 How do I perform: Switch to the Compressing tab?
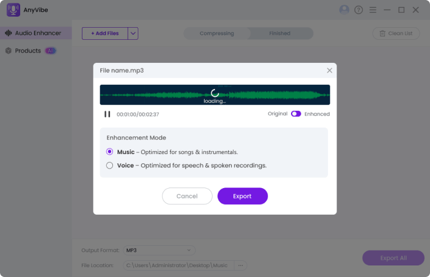(x=217, y=33)
